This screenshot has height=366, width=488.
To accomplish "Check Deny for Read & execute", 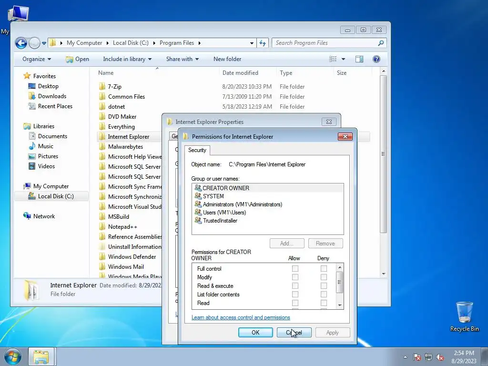I will tap(324, 286).
